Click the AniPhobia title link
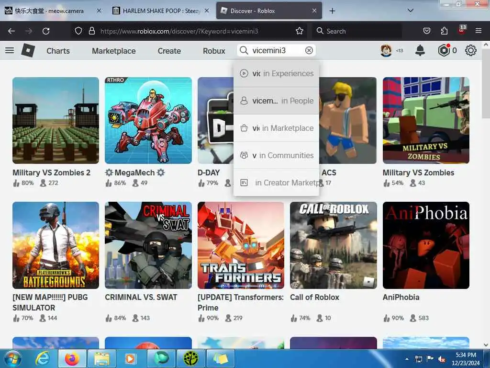The height and width of the screenshot is (368, 490). pos(401,297)
